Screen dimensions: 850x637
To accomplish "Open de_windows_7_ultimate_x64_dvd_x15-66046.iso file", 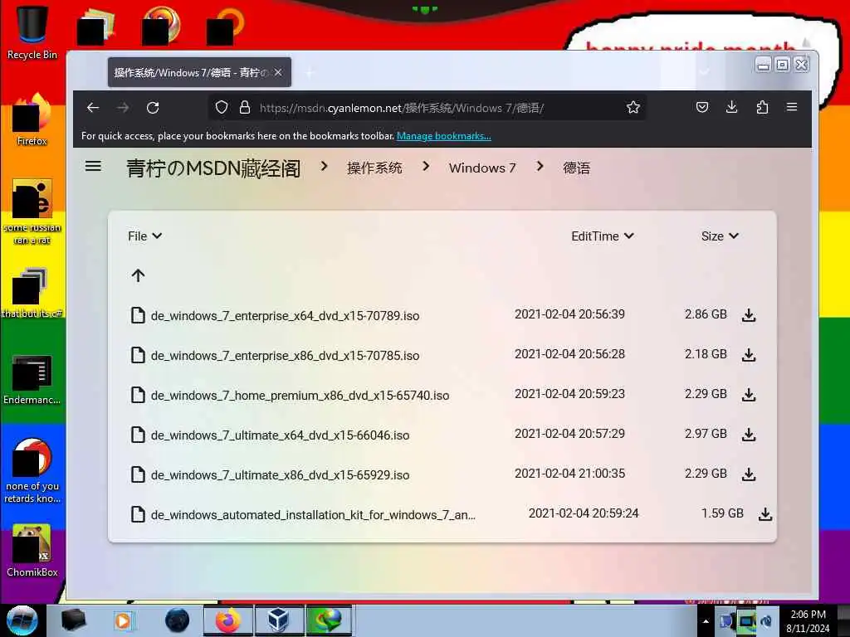I will click(280, 435).
